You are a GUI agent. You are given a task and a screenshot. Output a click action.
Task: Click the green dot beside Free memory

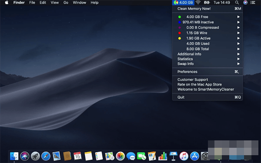click(179, 17)
